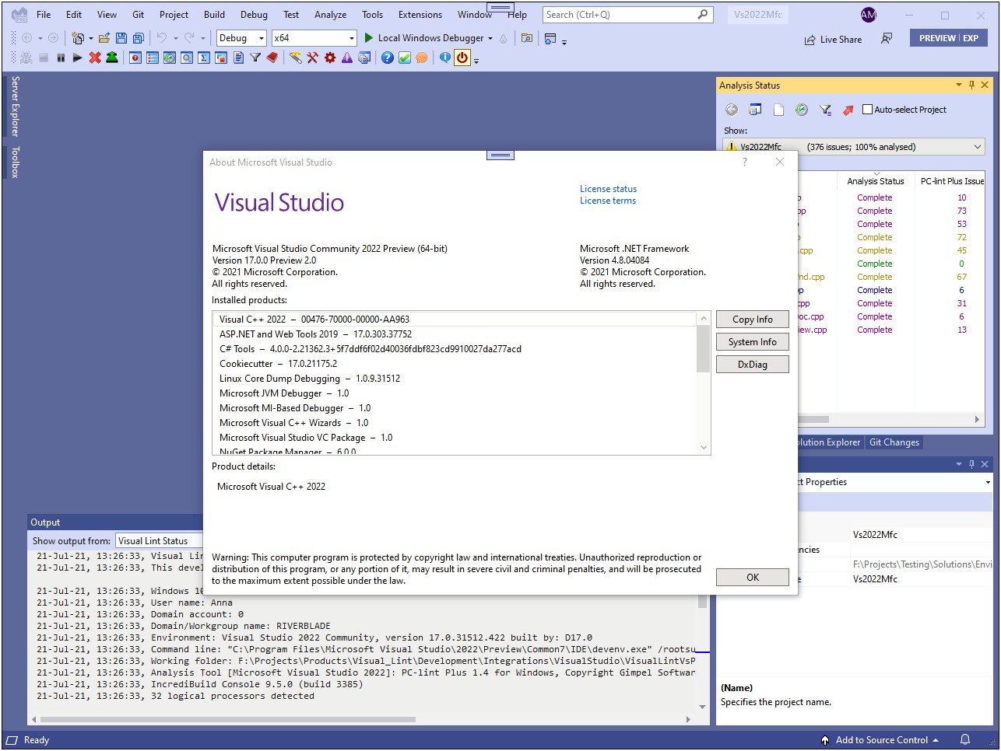This screenshot has width=1001, height=751.
Task: Open the Show output from dropdown
Action: (x=159, y=541)
